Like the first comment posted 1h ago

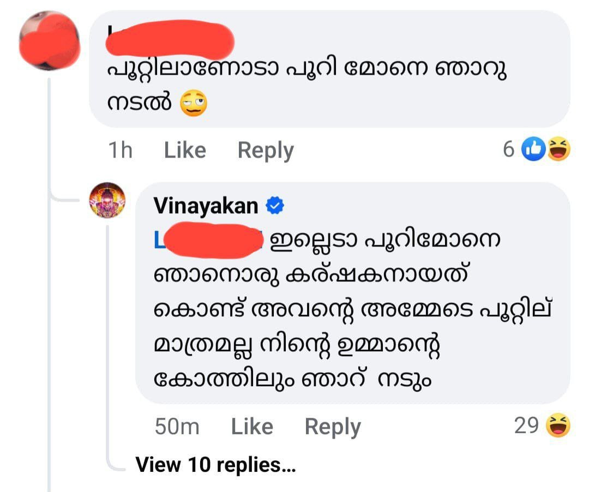[185, 150]
